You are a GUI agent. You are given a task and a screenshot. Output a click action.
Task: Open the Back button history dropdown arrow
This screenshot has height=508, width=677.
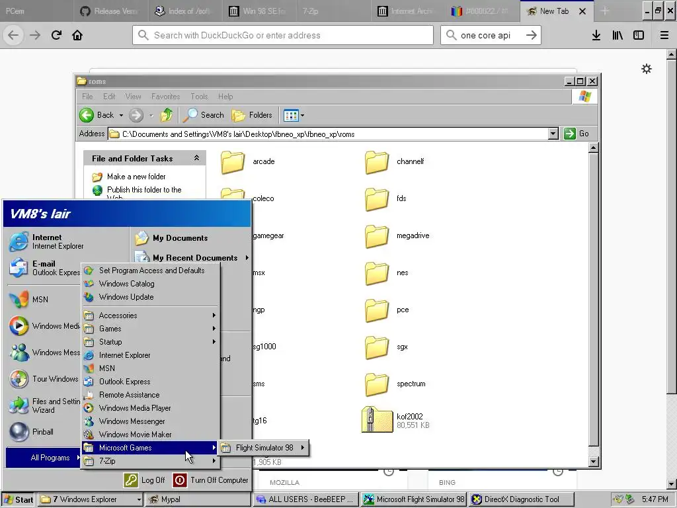[122, 115]
